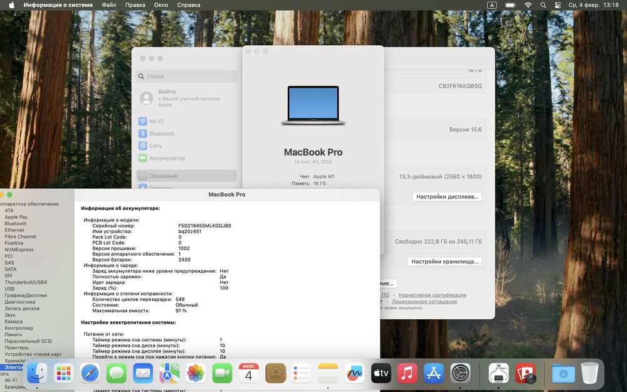Open Messages app in Dock
The height and width of the screenshot is (392, 627).
pyautogui.click(x=117, y=374)
